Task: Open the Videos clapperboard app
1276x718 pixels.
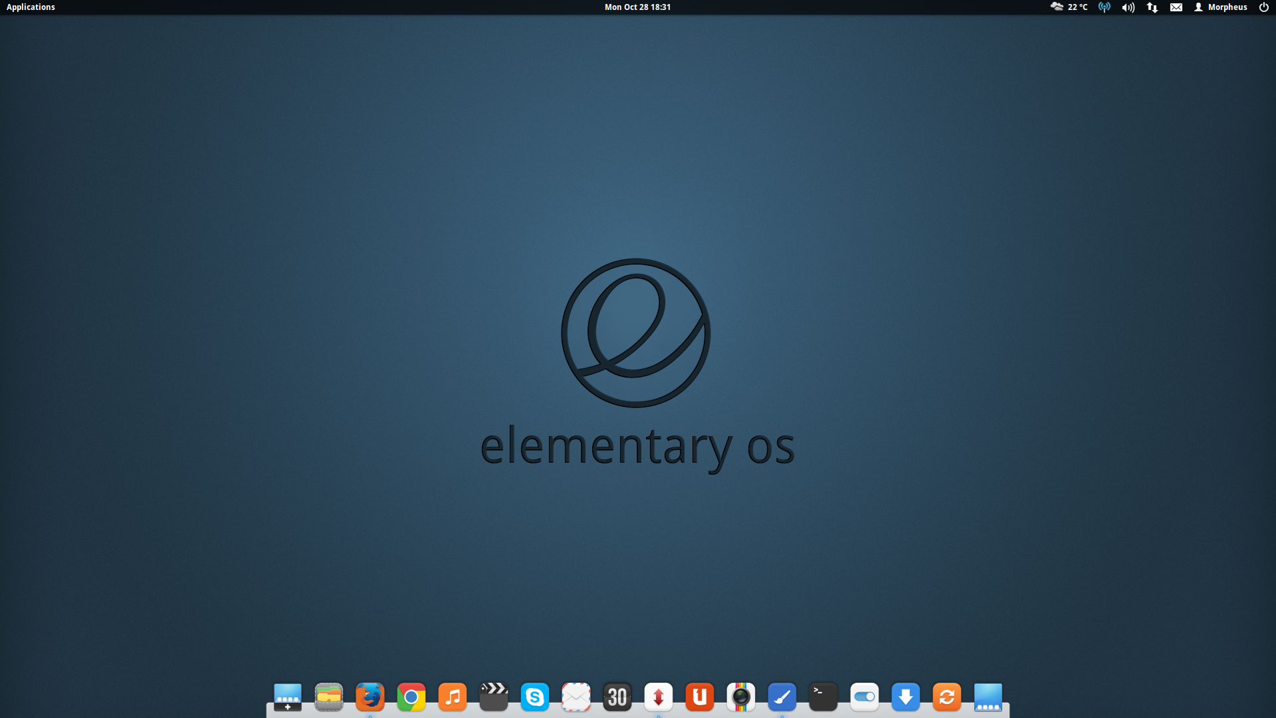Action: [494, 697]
